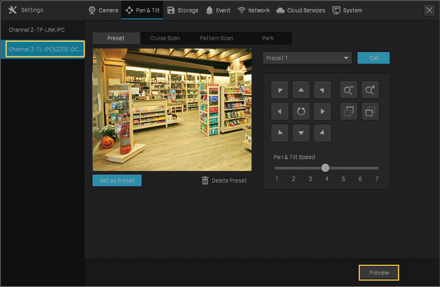This screenshot has width=440, height=287.
Task: Open the Network settings tab
Action: click(x=253, y=10)
